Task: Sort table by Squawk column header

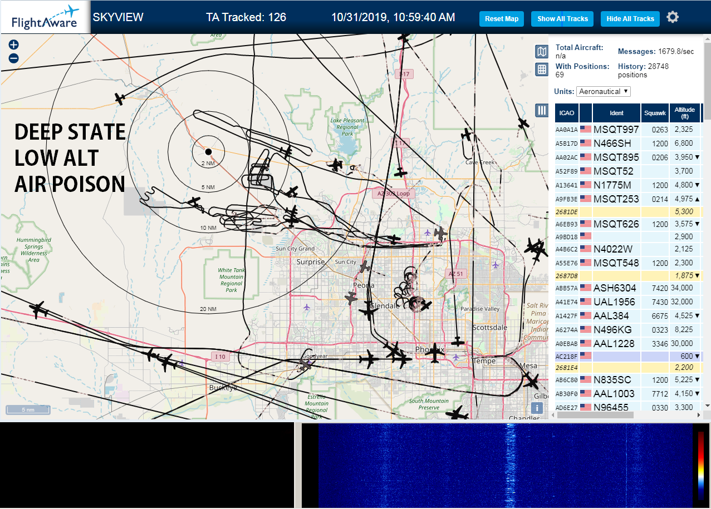Action: pos(655,113)
